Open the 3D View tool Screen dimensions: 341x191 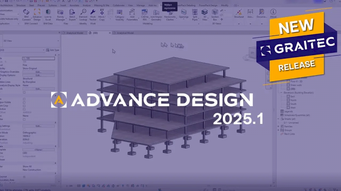click(x=205, y=15)
